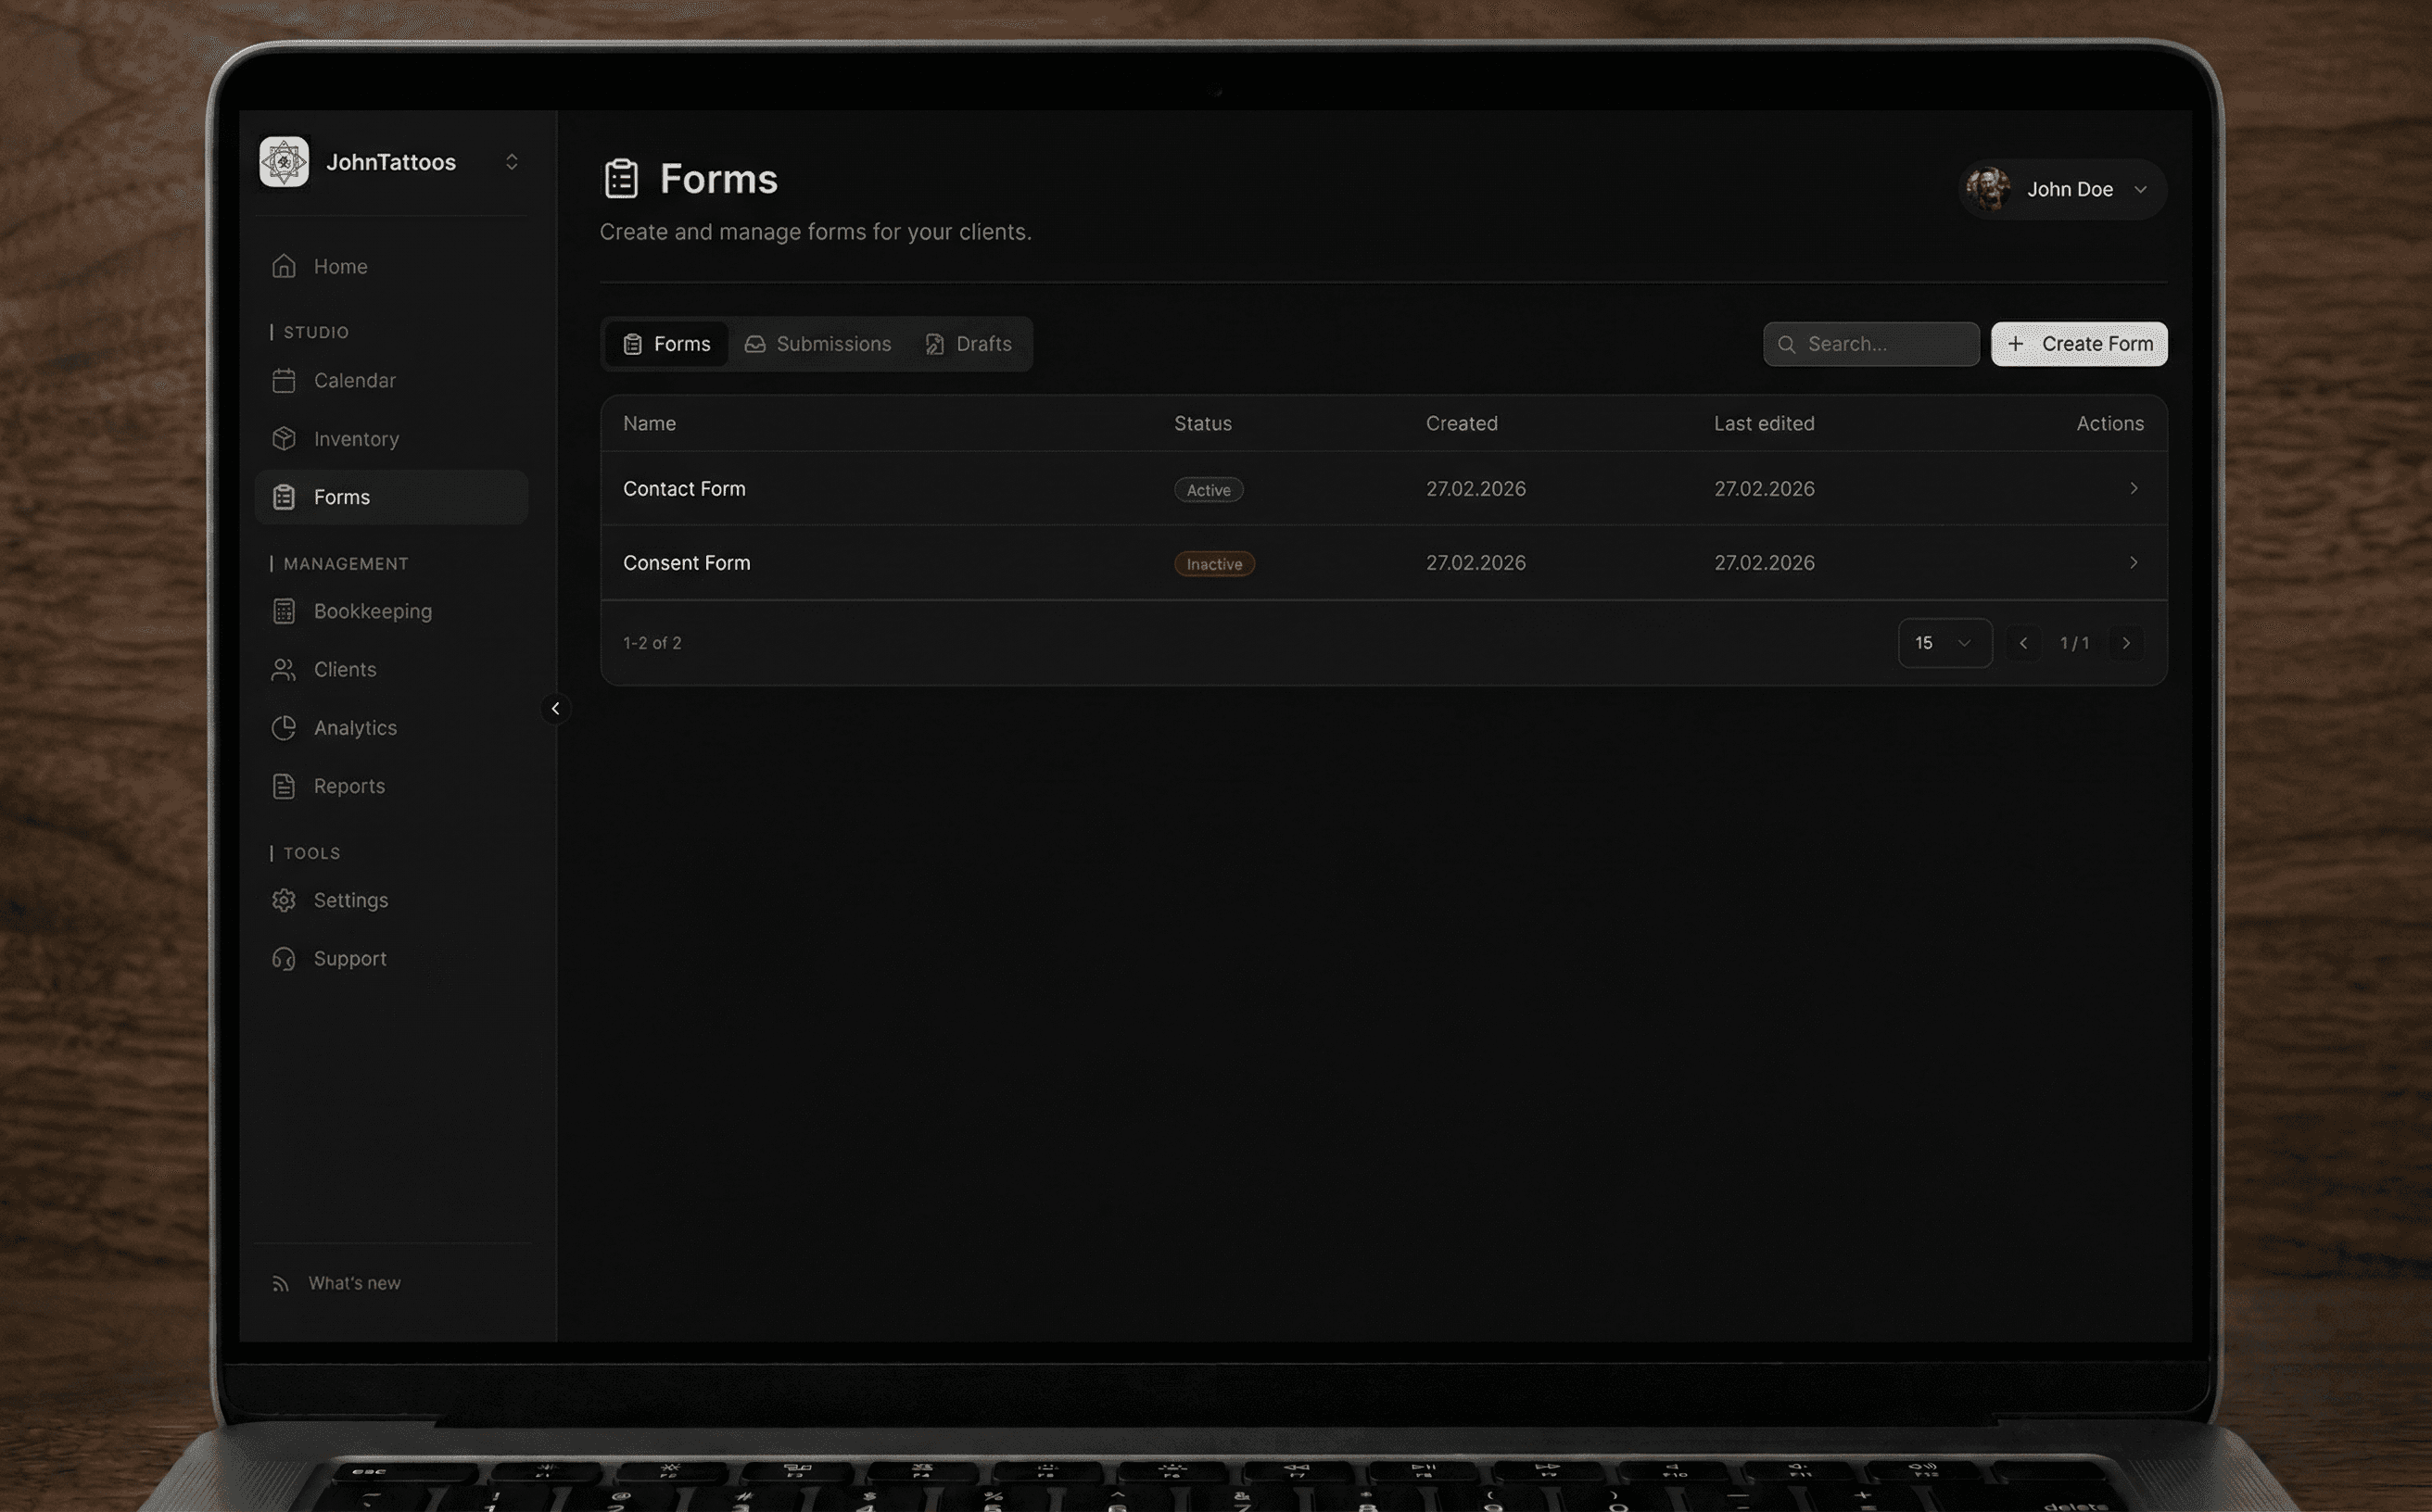Switch to the Submissions tab
This screenshot has width=2432, height=1512.
(x=817, y=344)
